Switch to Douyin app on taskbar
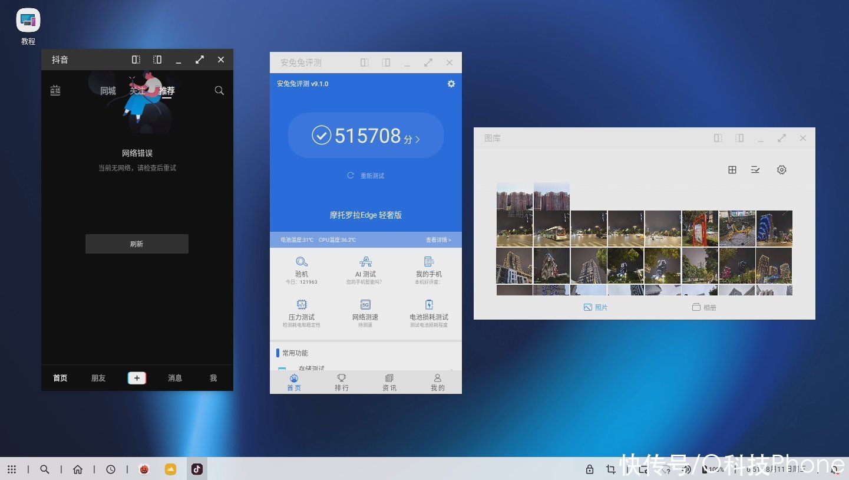The height and width of the screenshot is (480, 849). pyautogui.click(x=197, y=469)
